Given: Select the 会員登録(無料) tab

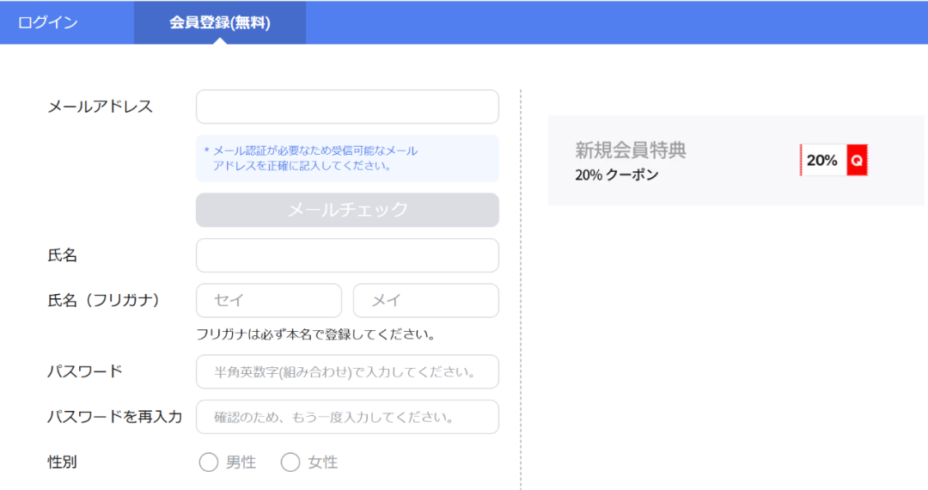Looking at the screenshot, I should [220, 22].
